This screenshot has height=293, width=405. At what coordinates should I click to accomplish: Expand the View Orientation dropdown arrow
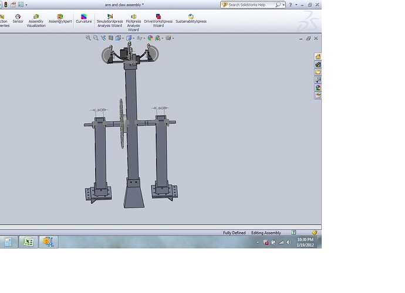click(123, 38)
